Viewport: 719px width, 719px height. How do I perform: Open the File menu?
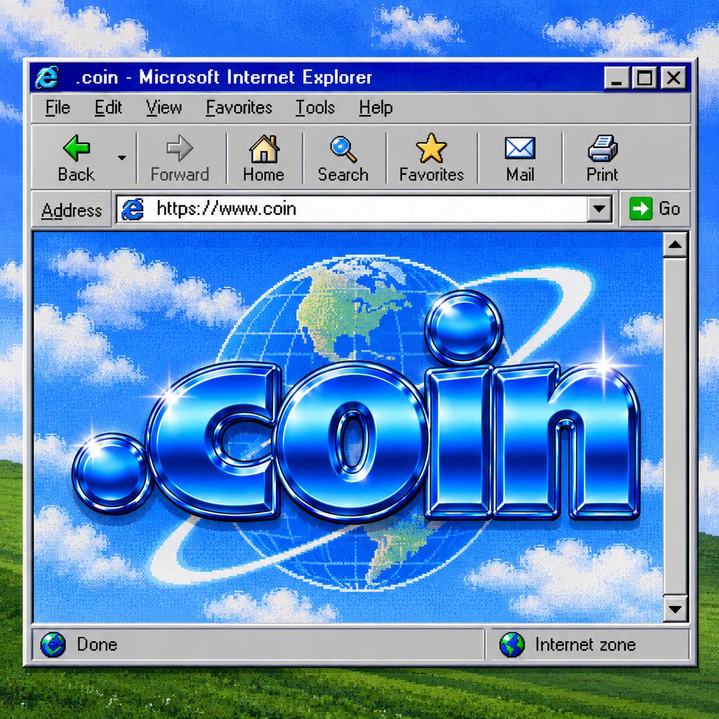(x=58, y=108)
